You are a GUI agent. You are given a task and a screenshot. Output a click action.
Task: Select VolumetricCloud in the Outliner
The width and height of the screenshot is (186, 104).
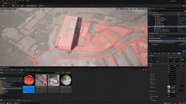coord(160,25)
